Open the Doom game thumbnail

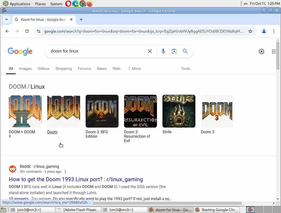point(64,111)
